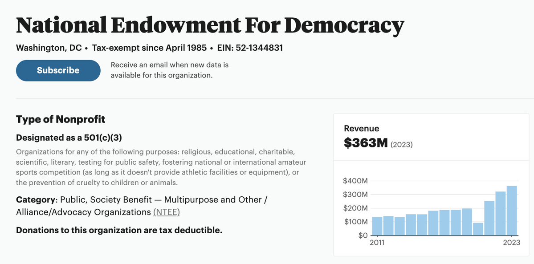Image resolution: width=534 pixels, height=264 pixels.
Task: Click the $400M axis label
Action: [355, 181]
